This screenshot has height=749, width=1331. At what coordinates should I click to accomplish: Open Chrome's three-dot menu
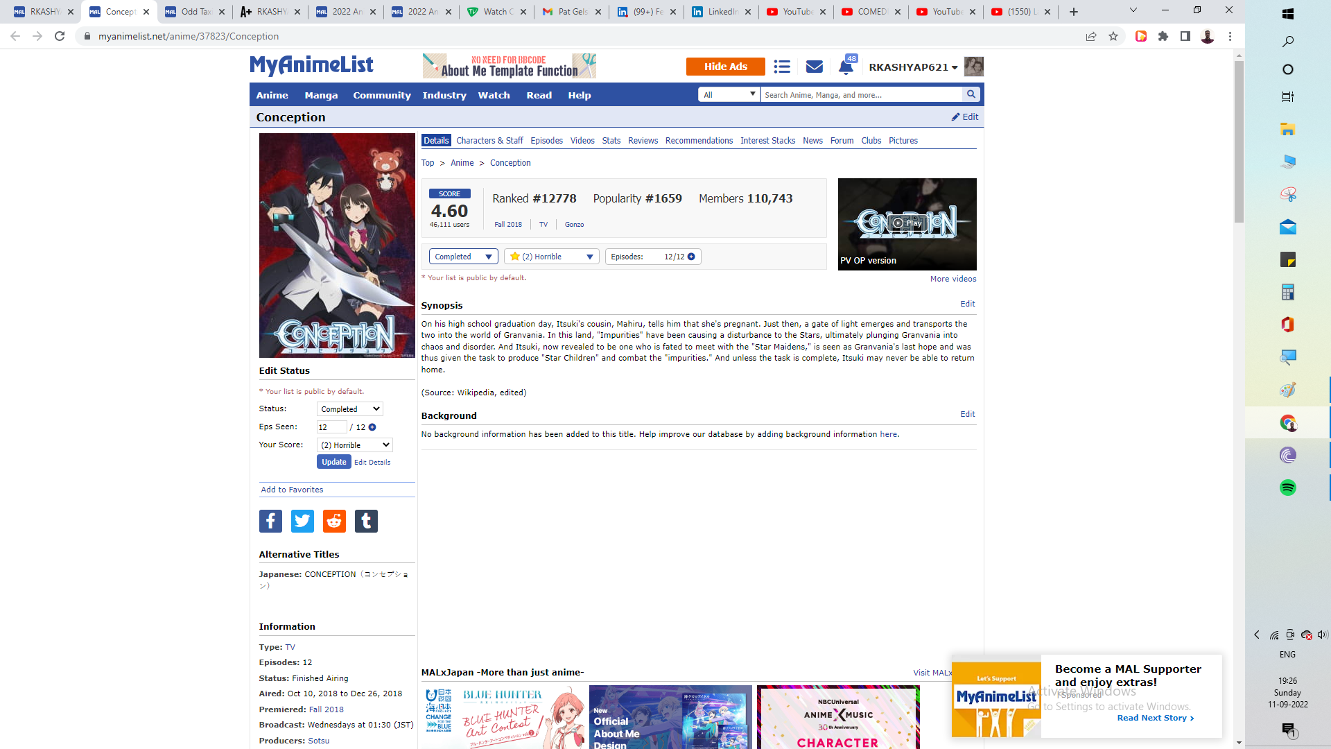pos(1230,36)
